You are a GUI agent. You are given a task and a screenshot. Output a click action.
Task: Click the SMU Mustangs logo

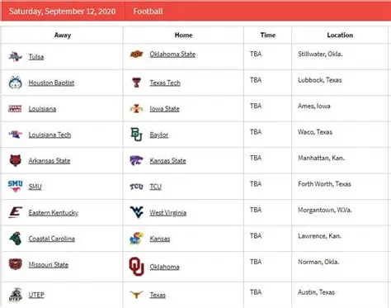click(16, 187)
